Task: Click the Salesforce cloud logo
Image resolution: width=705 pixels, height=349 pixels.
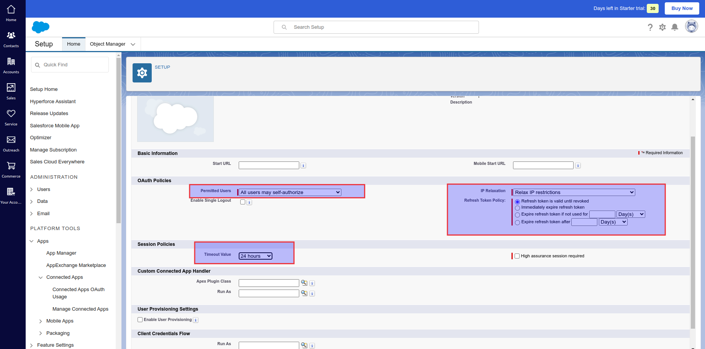Action: click(41, 27)
